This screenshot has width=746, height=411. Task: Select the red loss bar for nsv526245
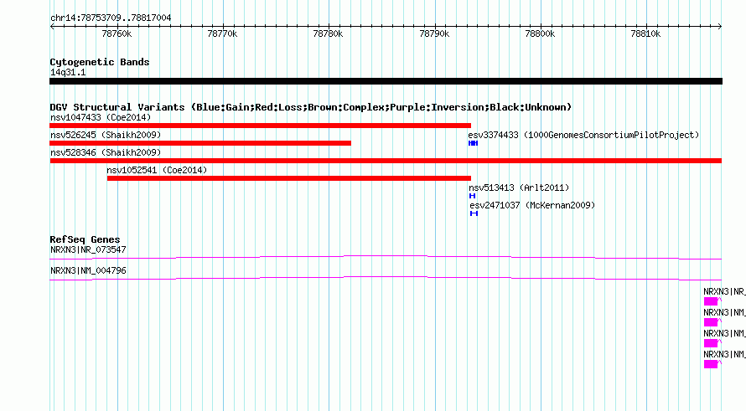tap(200, 143)
